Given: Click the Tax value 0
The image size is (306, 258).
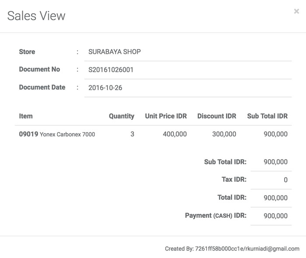Looking at the screenshot, I should tap(286, 180).
